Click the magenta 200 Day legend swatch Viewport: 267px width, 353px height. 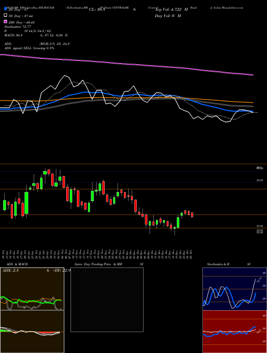pos(6,21)
